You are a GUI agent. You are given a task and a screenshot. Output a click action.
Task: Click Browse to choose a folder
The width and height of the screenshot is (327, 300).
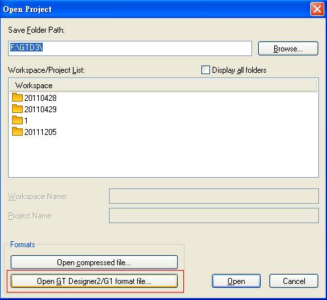tap(288, 49)
